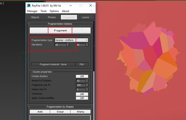Collapse the Fragmentation by Shapes rollout
This screenshot has width=186, height=120.
[x=30, y=107]
